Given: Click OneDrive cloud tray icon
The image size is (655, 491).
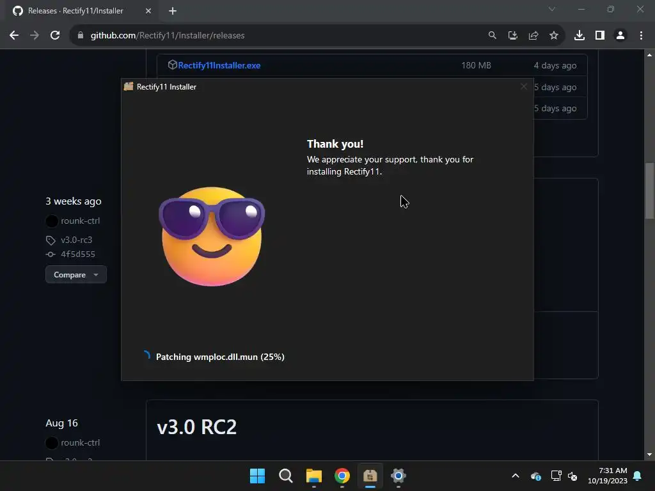Looking at the screenshot, I should pos(535,476).
